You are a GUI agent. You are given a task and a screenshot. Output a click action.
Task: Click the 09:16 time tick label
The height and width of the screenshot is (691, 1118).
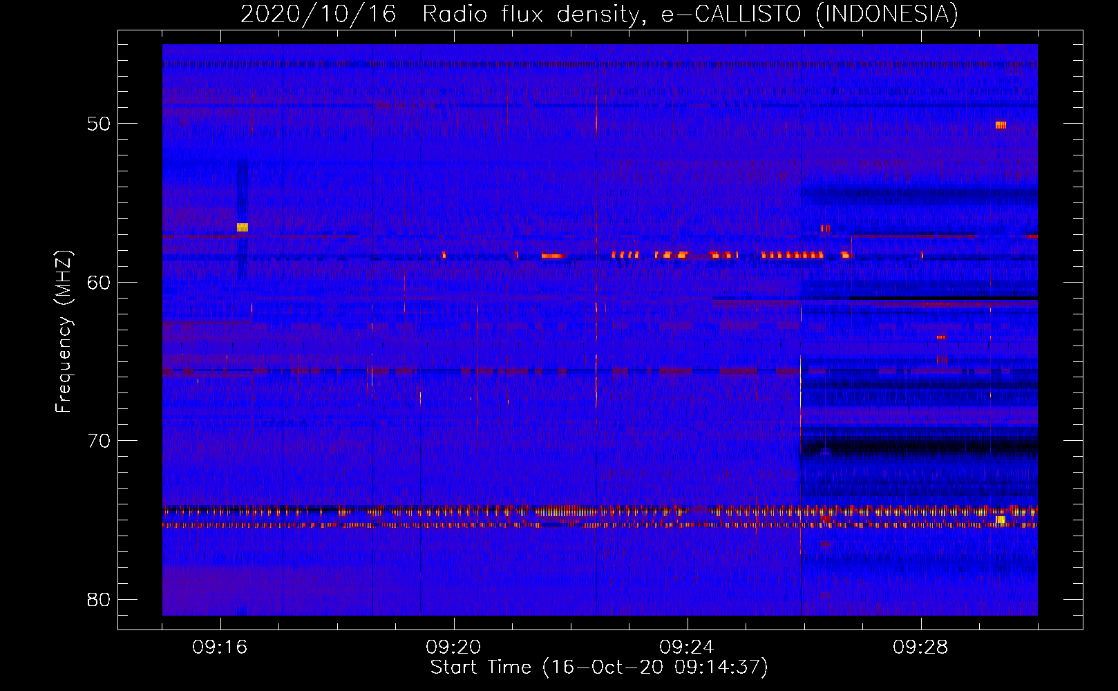(220, 647)
